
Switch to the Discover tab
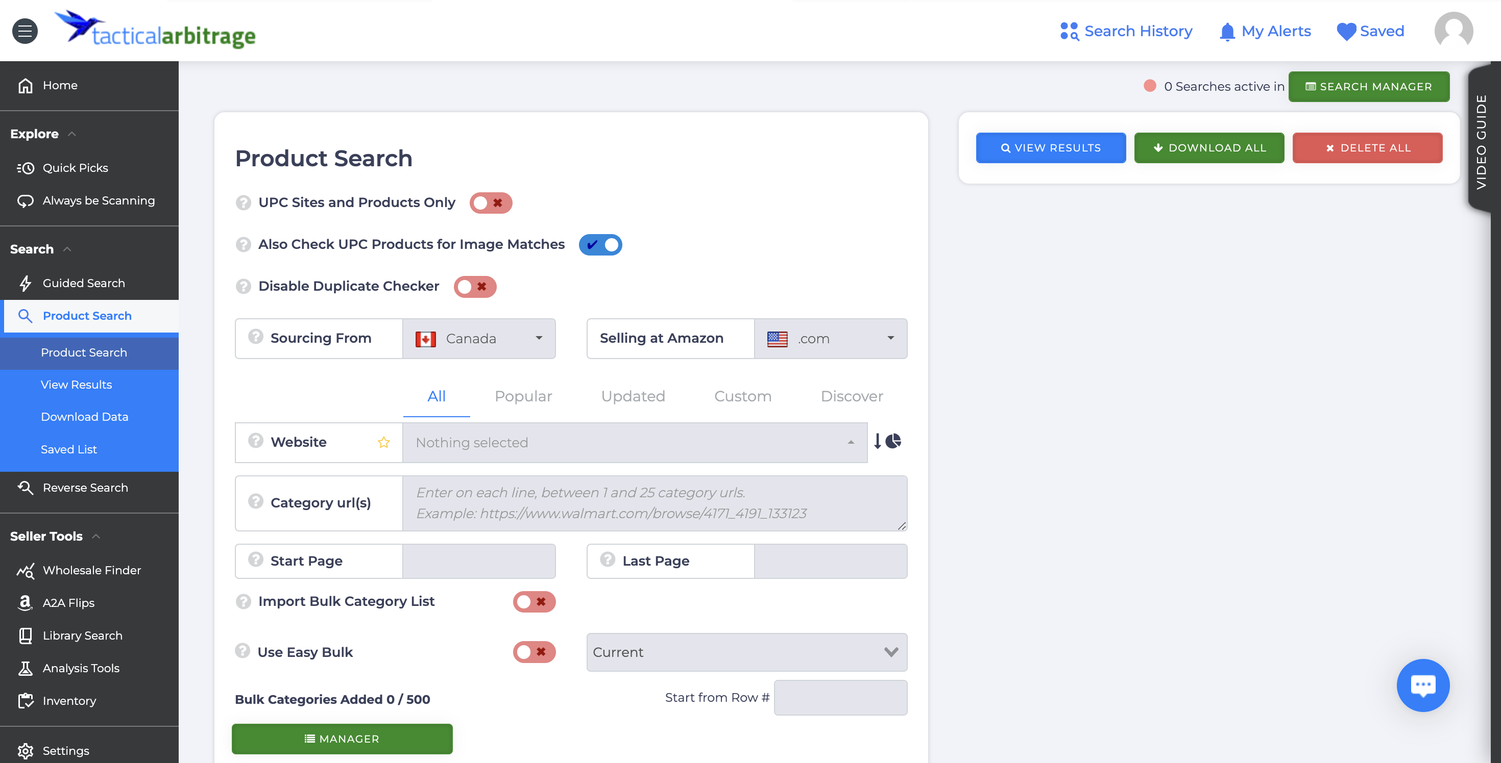851,396
